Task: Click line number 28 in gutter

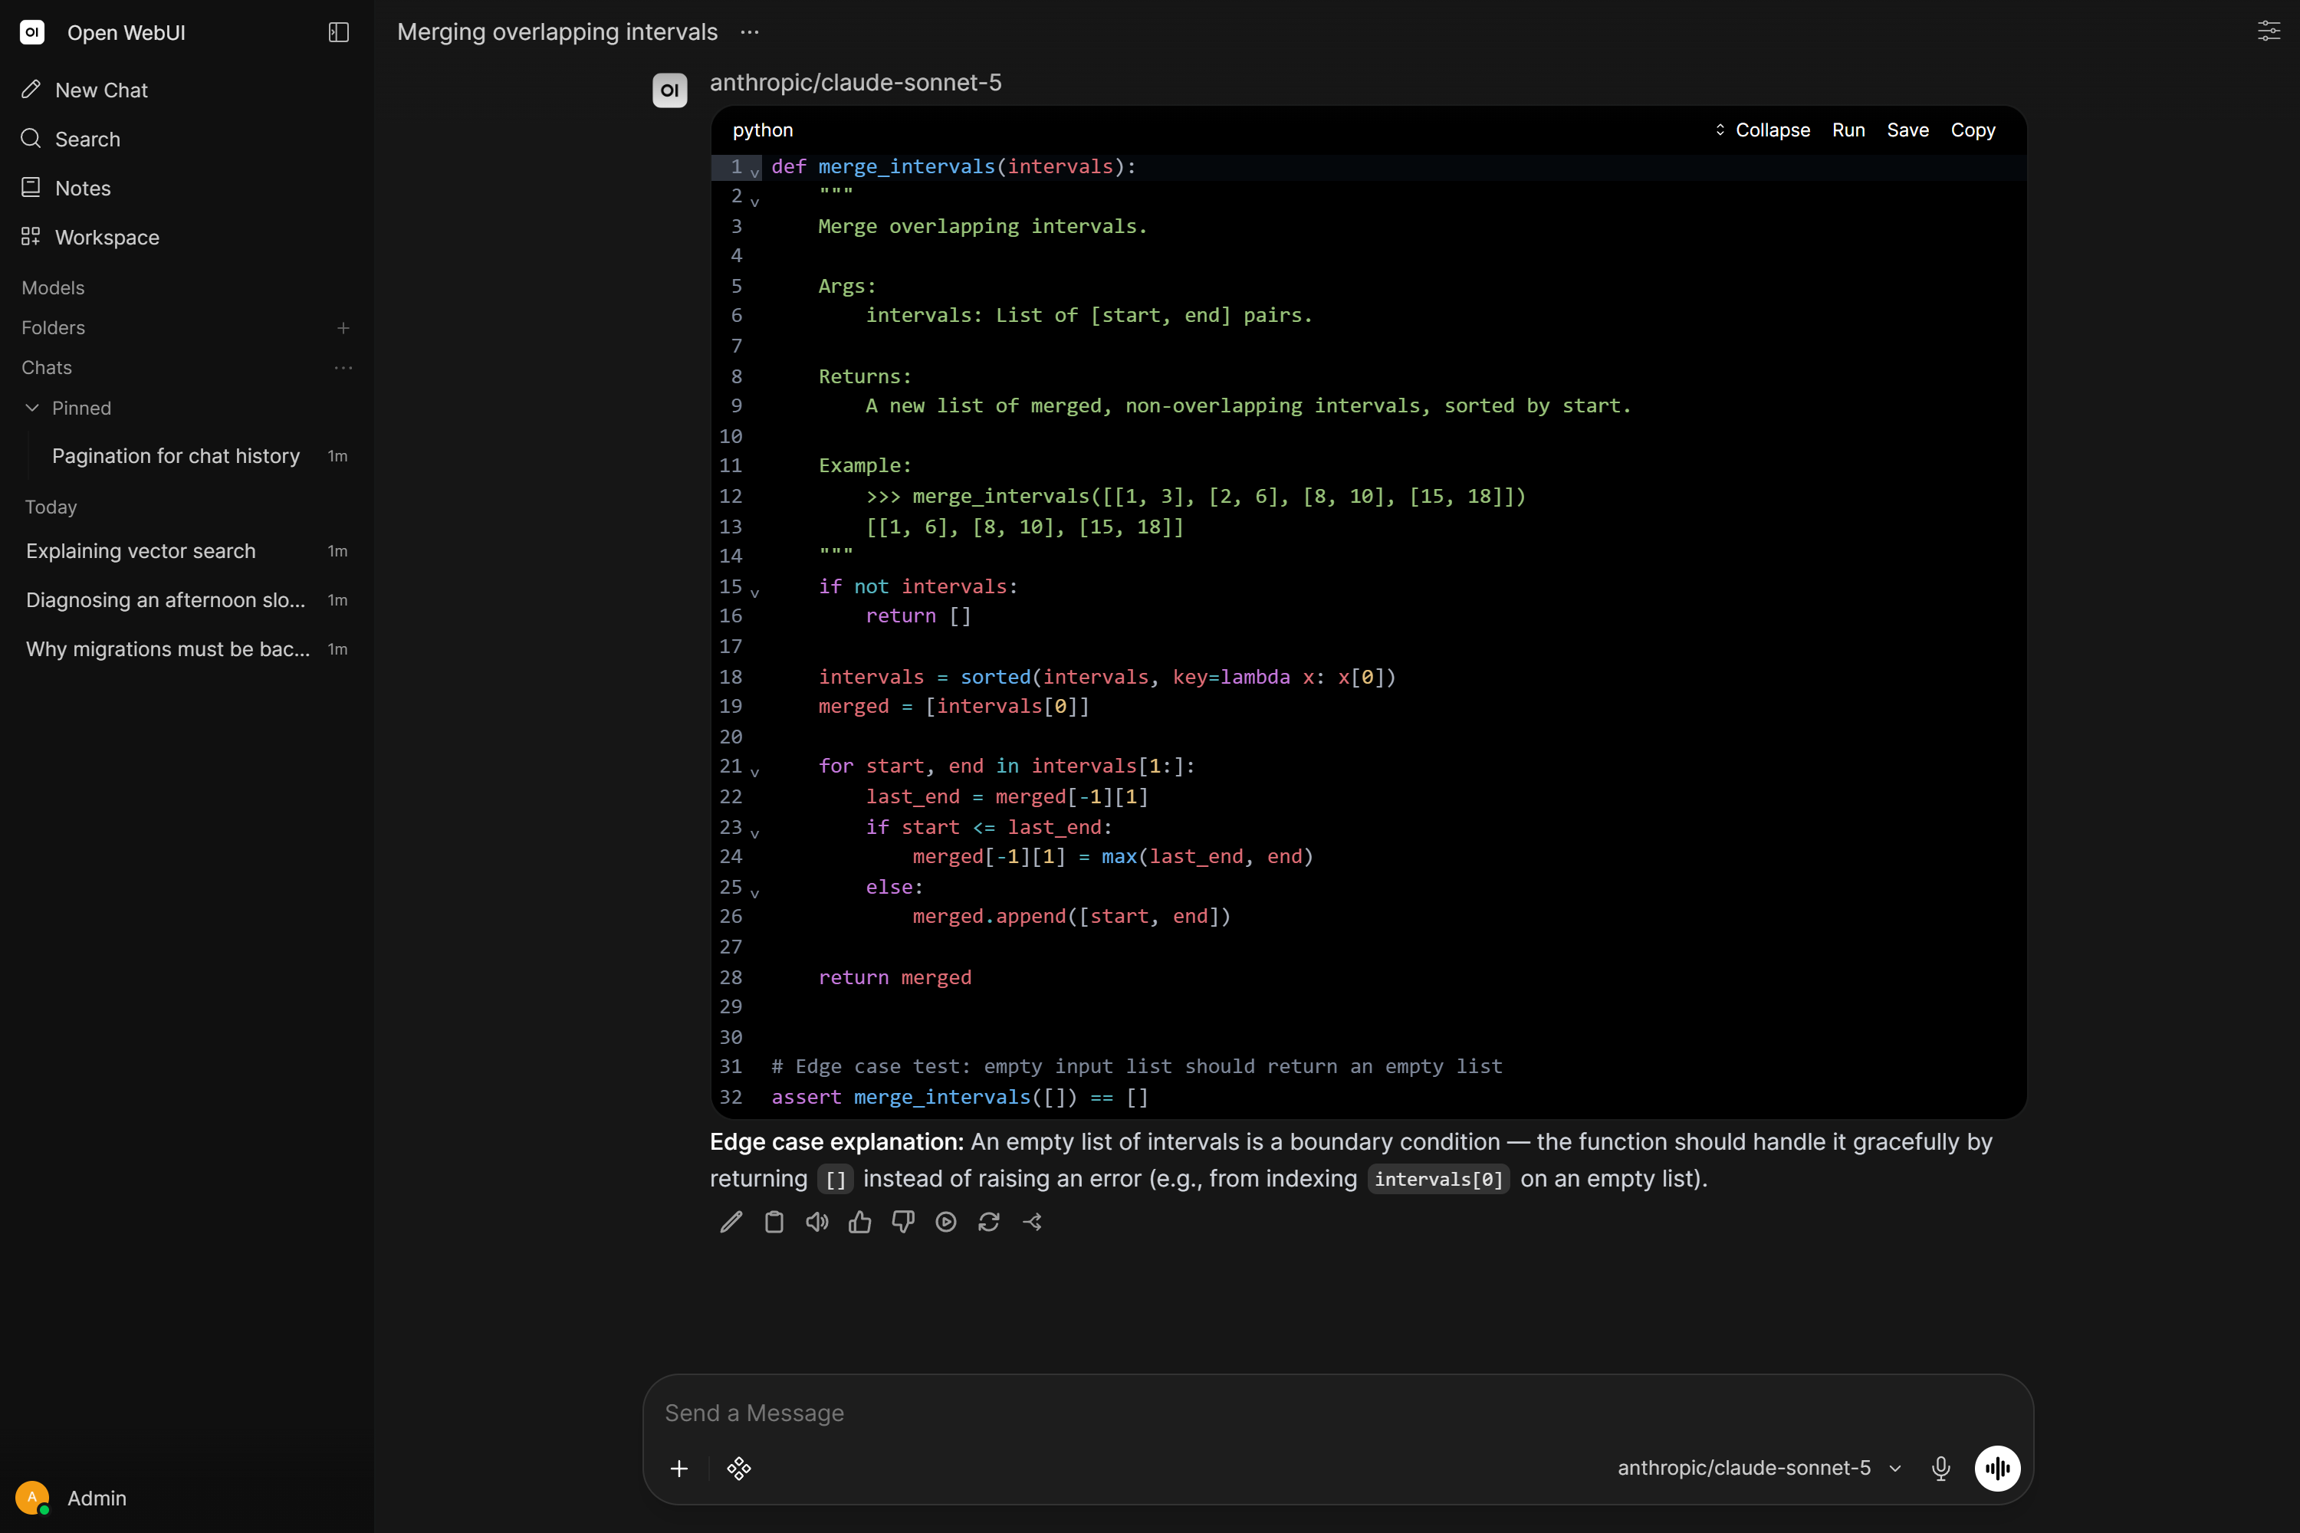Action: pos(731,977)
